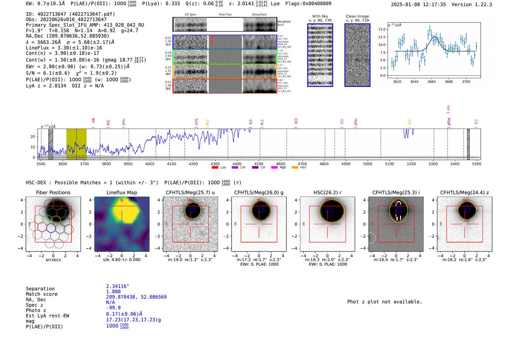Click the SiIV line marker label
The height and width of the screenshot is (352, 518).
click(196, 122)
